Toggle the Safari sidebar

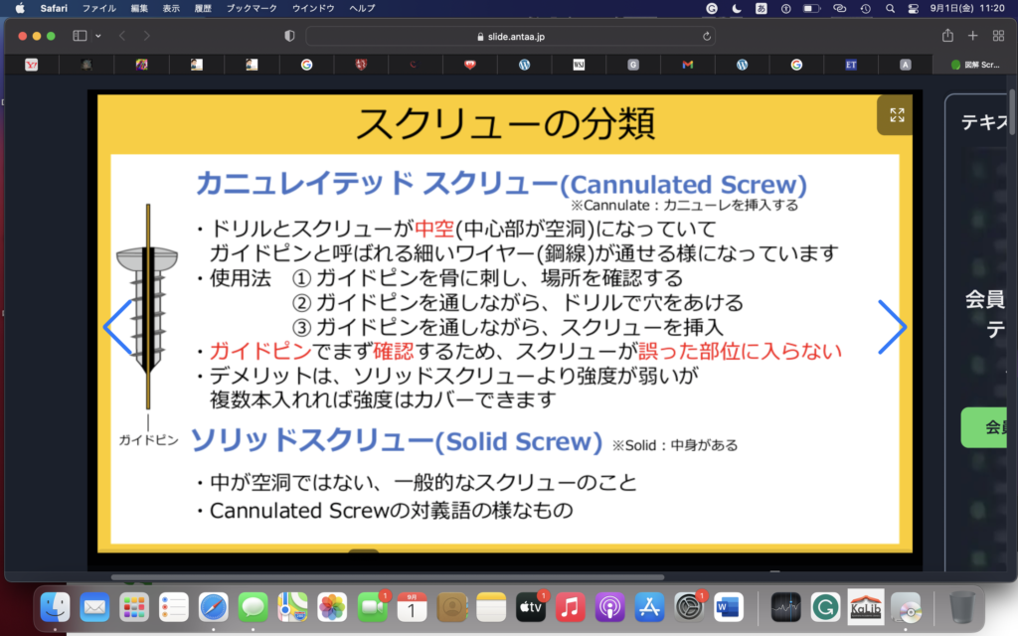(80, 36)
